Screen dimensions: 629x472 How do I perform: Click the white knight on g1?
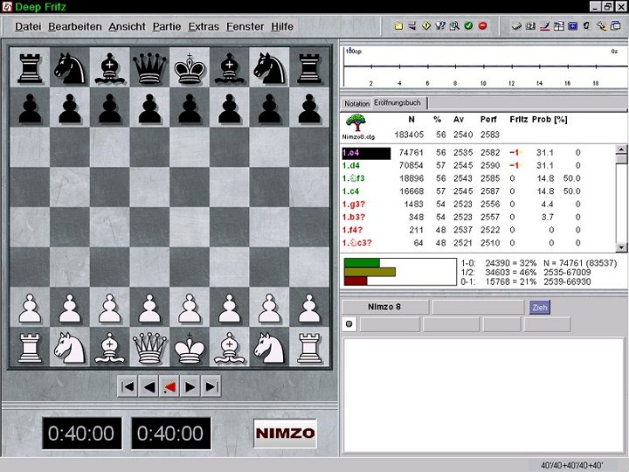[269, 348]
